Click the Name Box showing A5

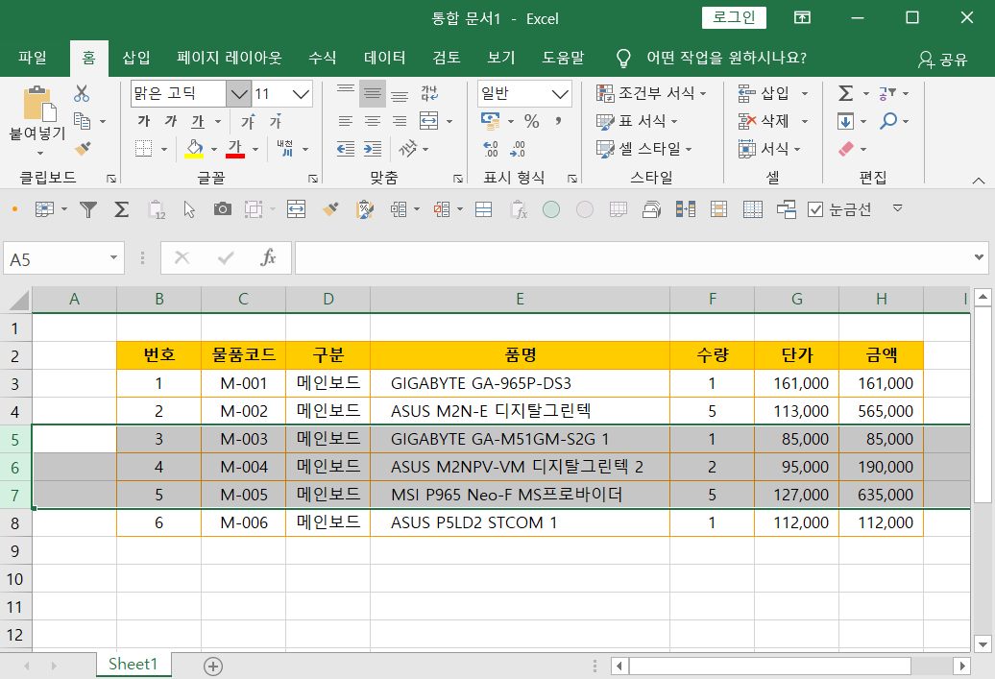(63, 259)
